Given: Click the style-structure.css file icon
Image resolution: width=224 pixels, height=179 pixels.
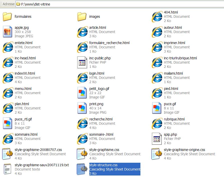Looking at the screenshot, I should [x=82, y=169].
